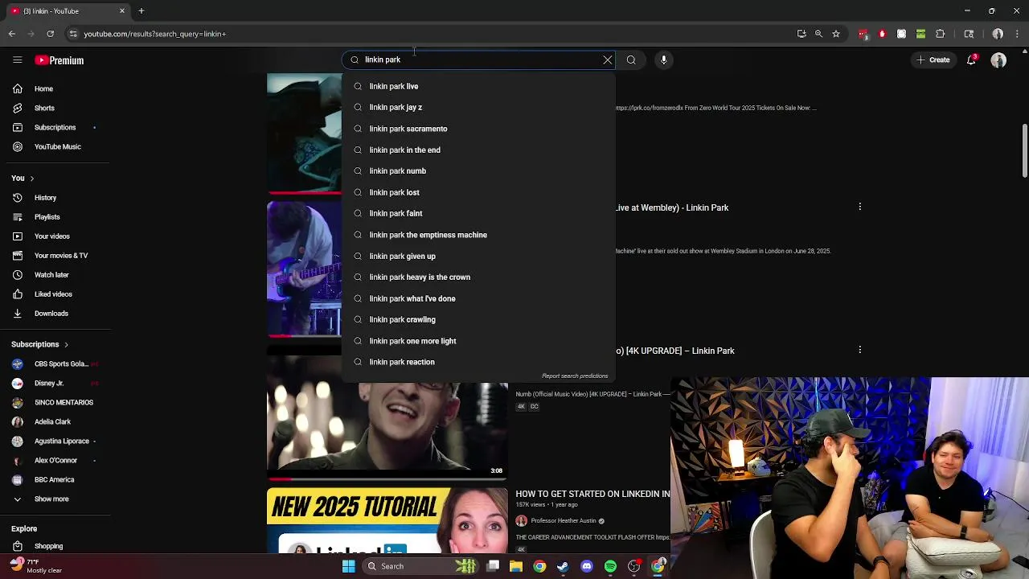Click the Liked videos thumbs-up icon
Screen dimensions: 1029x579
click(18, 294)
